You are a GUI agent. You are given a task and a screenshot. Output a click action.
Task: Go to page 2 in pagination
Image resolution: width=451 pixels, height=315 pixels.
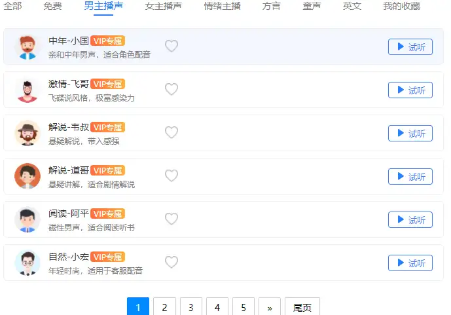164,306
